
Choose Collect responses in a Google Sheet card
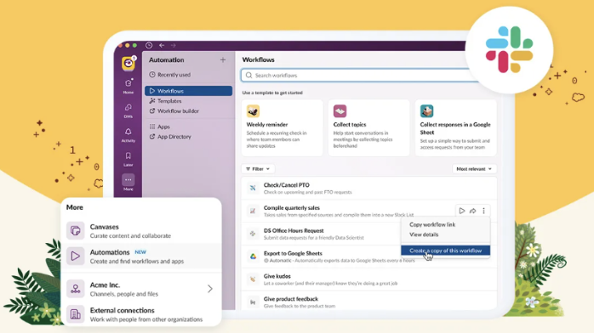pos(456,127)
